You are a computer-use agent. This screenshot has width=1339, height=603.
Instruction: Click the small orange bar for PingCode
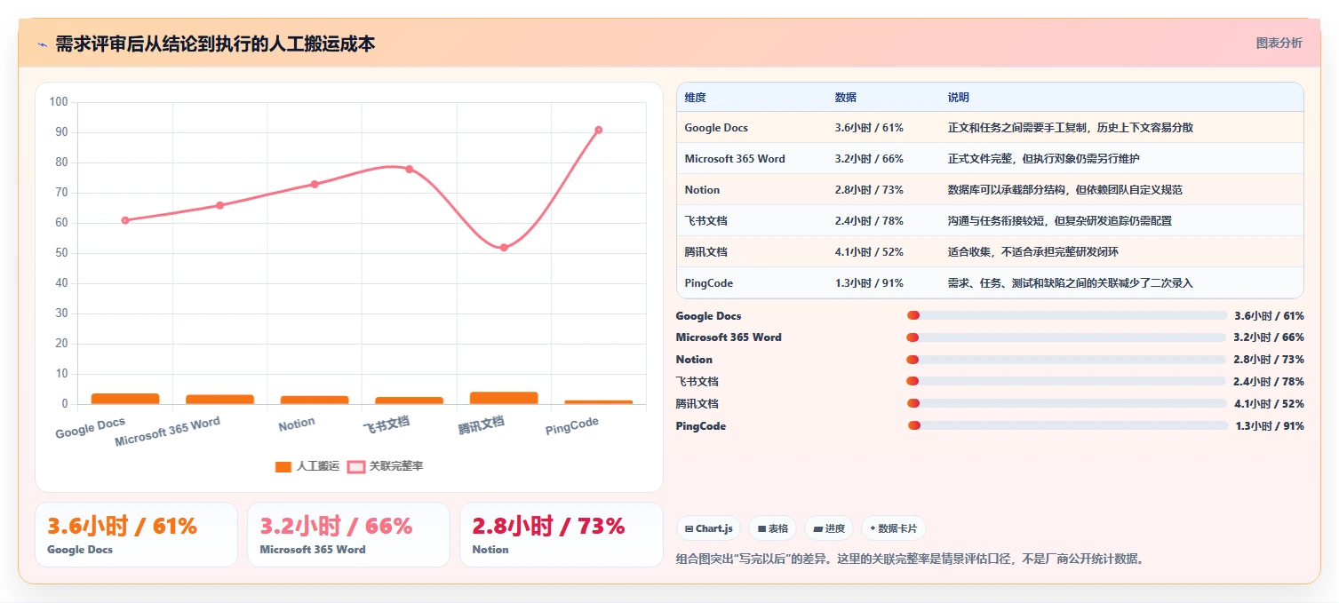click(598, 402)
